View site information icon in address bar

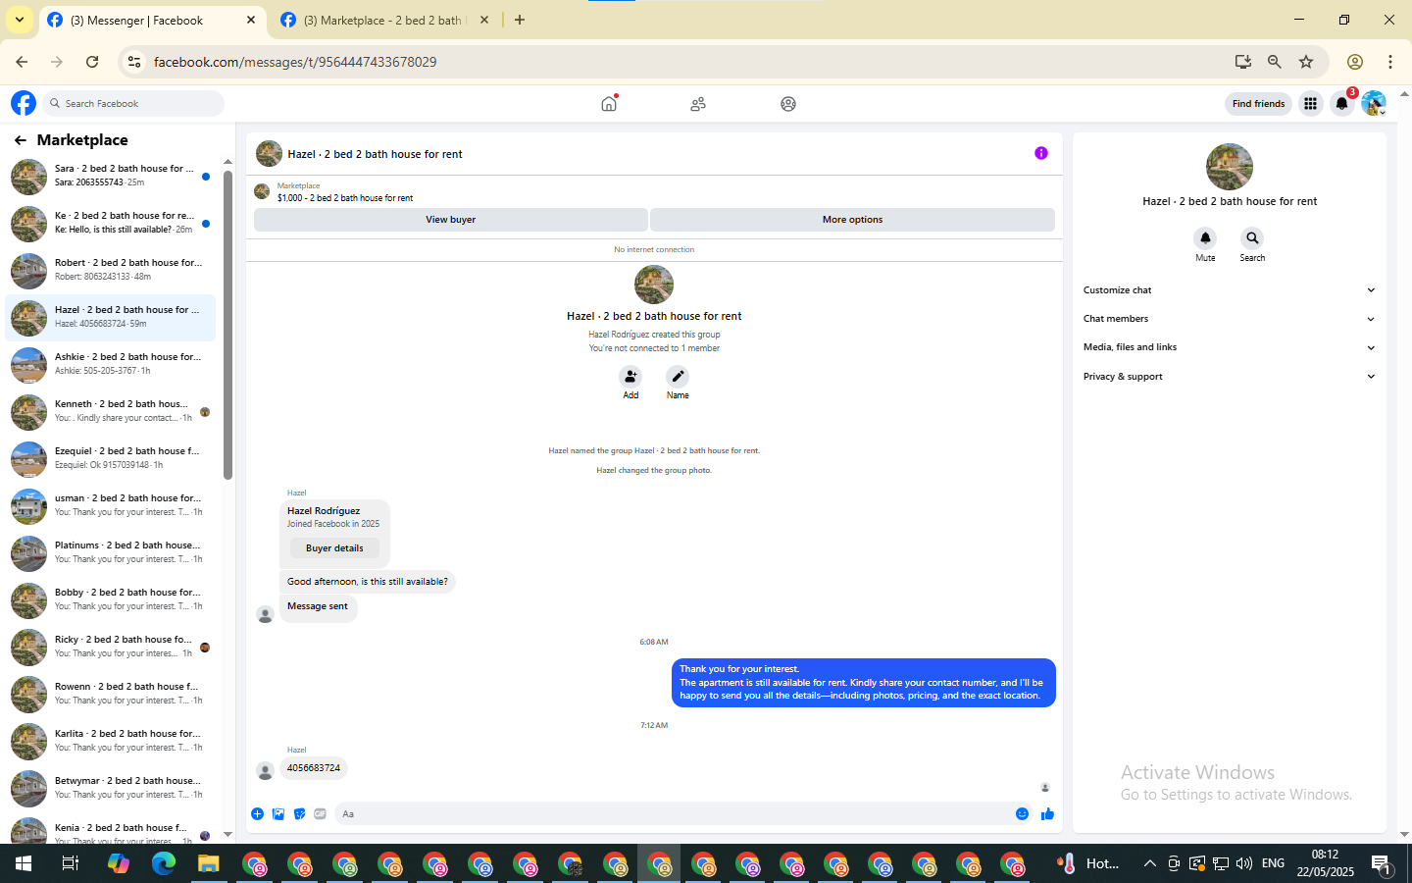click(134, 62)
